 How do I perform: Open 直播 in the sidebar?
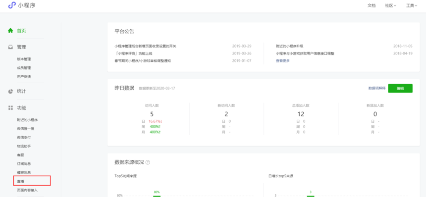(20, 181)
